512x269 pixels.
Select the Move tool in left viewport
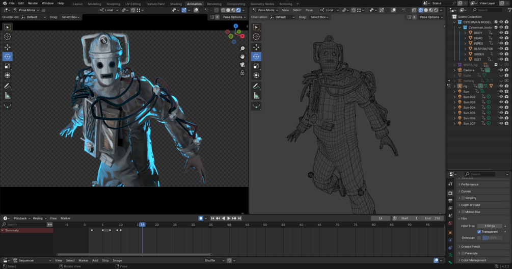pyautogui.click(x=8, y=47)
